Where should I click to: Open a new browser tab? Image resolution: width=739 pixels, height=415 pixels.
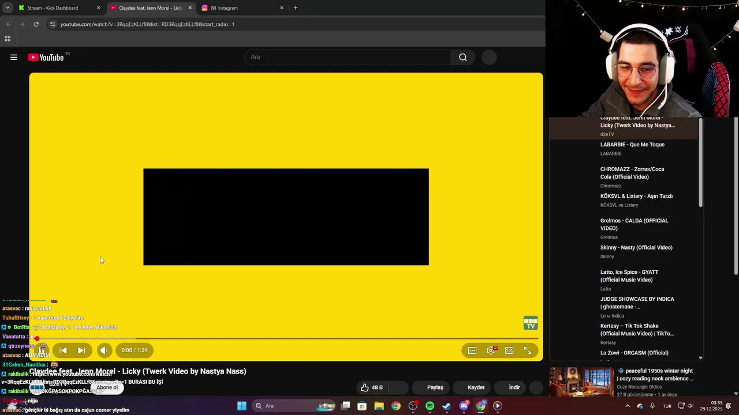pos(296,8)
